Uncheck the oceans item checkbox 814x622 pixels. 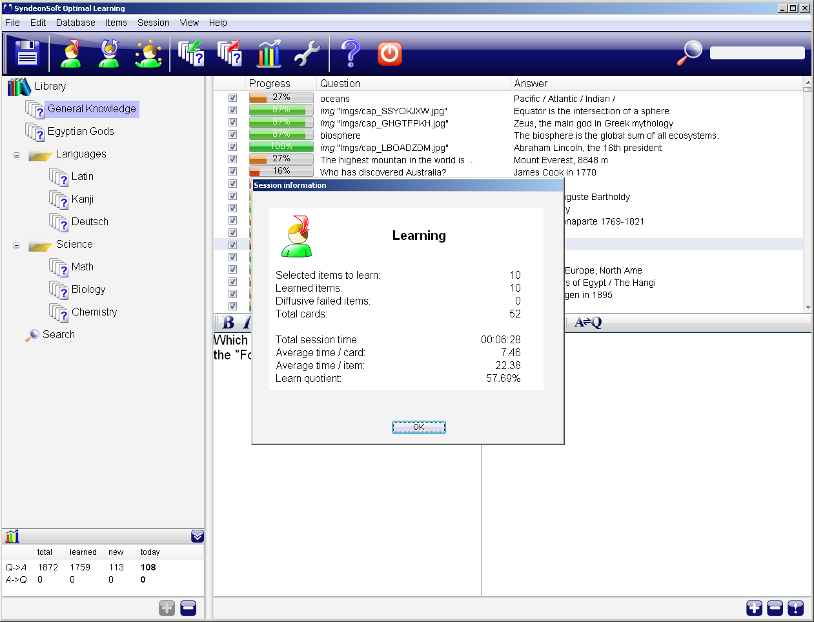(232, 98)
